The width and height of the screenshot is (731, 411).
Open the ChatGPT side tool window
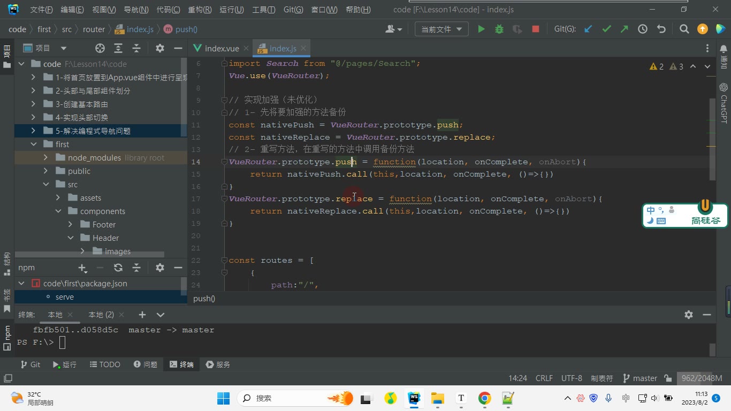(x=724, y=103)
